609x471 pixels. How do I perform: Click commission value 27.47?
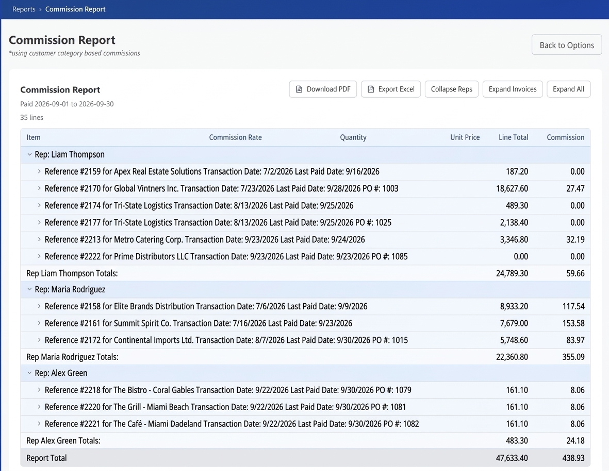pos(575,188)
